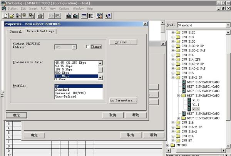Click the Print toolbar icon
Image resolution: width=231 pixels, height=156 pixels.
coord(40,16)
